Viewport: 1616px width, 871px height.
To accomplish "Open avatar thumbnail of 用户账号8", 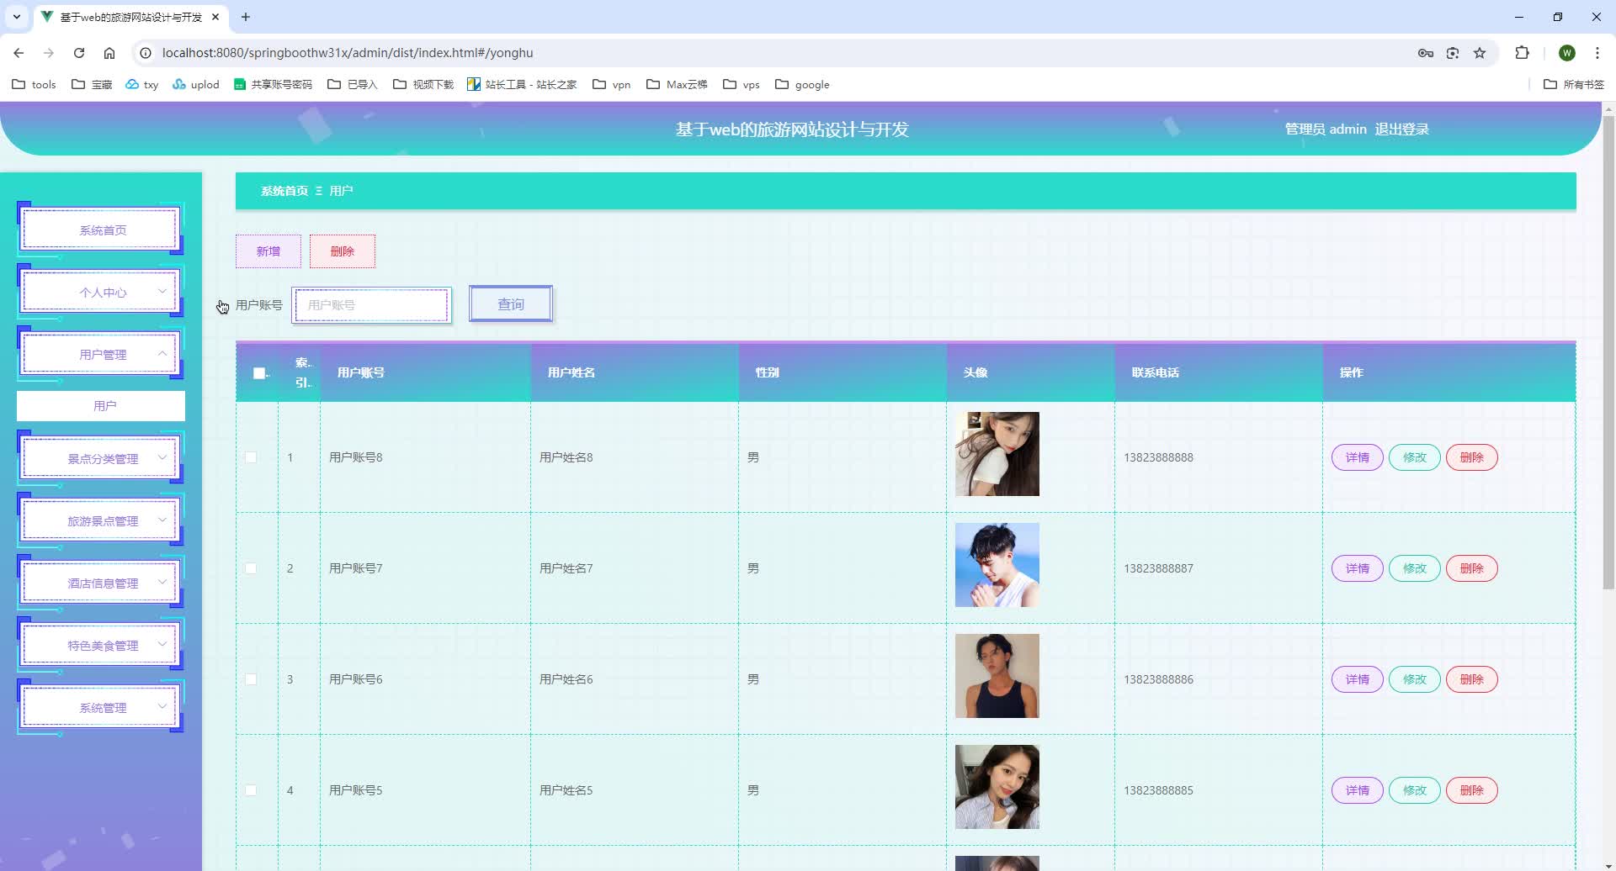I will click(997, 454).
